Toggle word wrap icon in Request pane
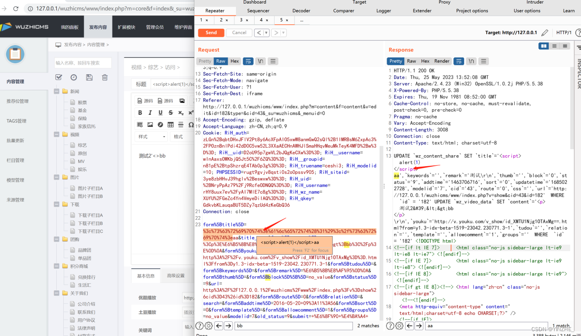581x336 pixels. tap(248, 61)
